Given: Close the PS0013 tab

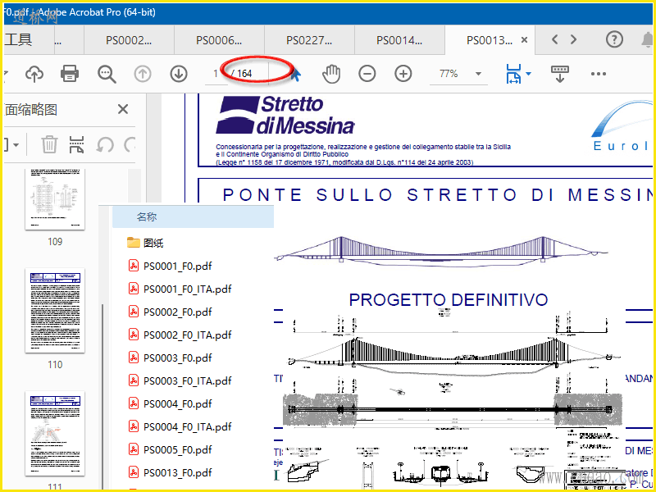Looking at the screenshot, I should (x=524, y=40).
